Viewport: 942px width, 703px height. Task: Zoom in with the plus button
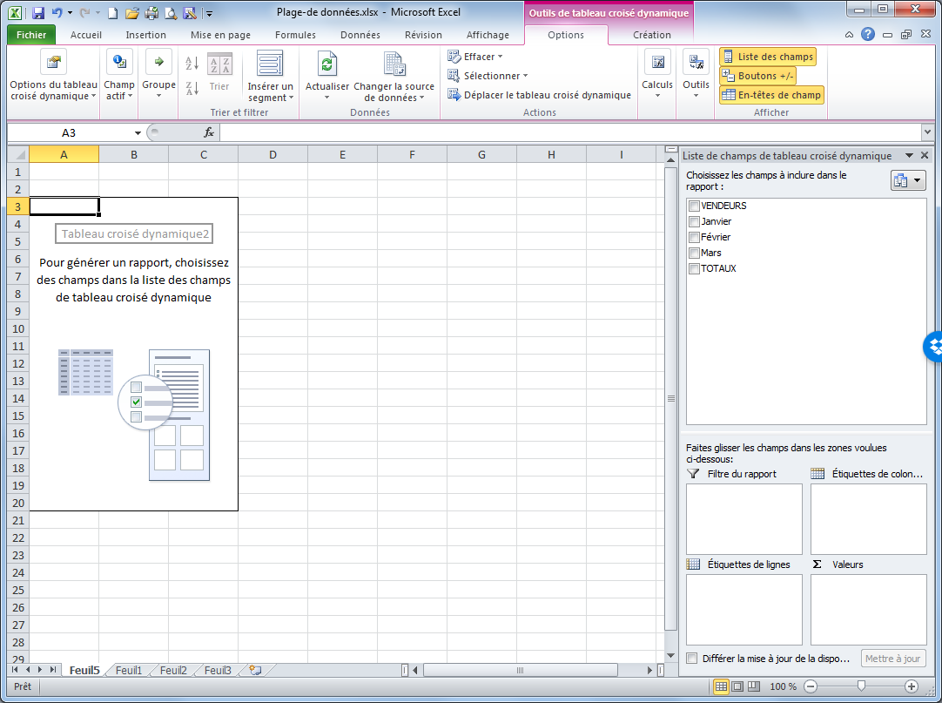coord(912,686)
